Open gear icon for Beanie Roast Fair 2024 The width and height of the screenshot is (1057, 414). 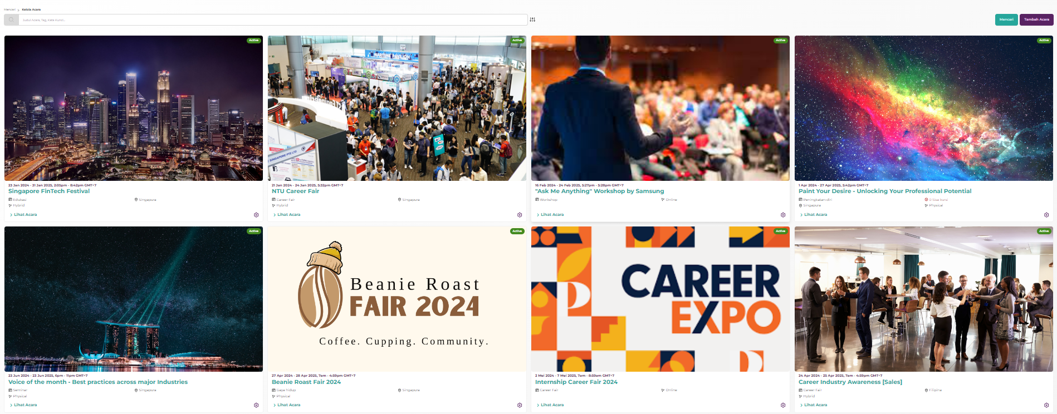click(520, 405)
